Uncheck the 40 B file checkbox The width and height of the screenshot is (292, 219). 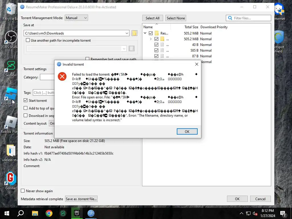pyautogui.click(x=157, y=45)
